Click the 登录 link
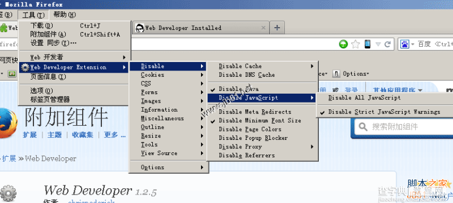The width and height of the screenshot is (453, 203). [x=352, y=90]
